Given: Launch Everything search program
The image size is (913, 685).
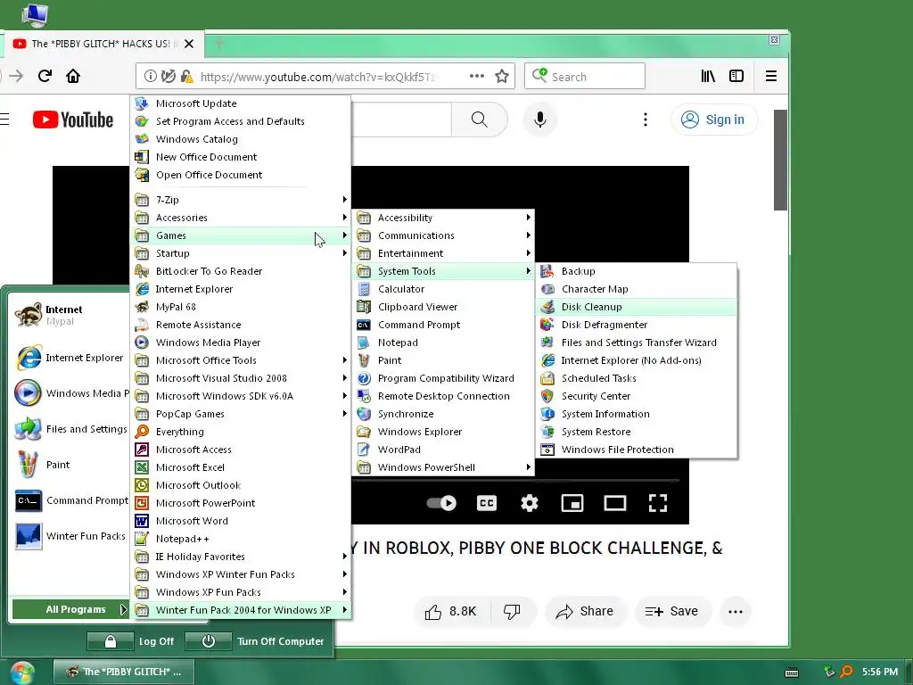Looking at the screenshot, I should tap(241, 433).
